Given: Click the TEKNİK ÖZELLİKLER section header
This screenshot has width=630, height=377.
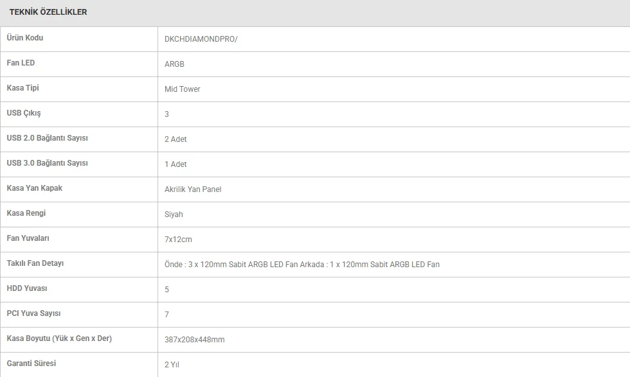Looking at the screenshot, I should (x=48, y=12).
